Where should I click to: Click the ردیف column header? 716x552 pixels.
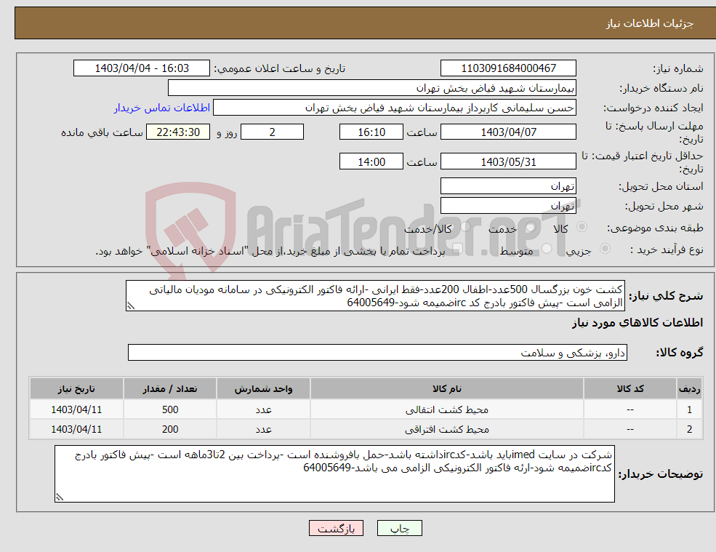(x=690, y=389)
